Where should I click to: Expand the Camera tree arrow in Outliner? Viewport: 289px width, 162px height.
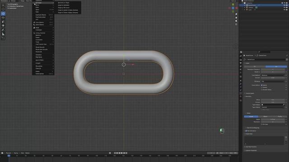[x=245, y=8]
